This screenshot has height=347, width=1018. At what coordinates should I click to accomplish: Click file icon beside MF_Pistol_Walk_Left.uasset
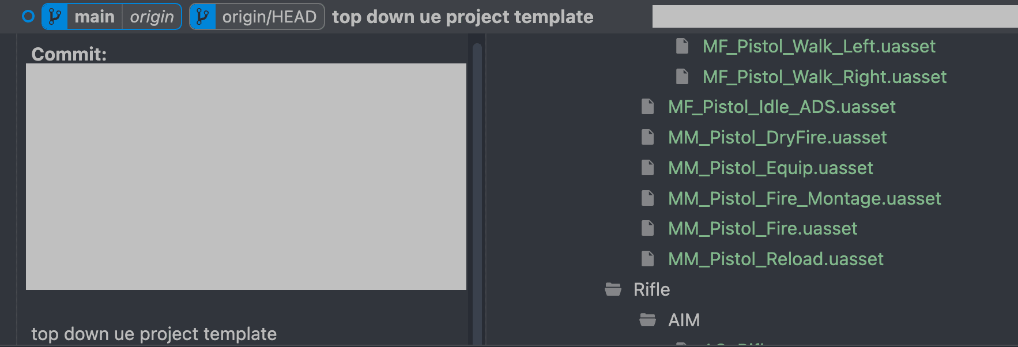click(x=682, y=46)
